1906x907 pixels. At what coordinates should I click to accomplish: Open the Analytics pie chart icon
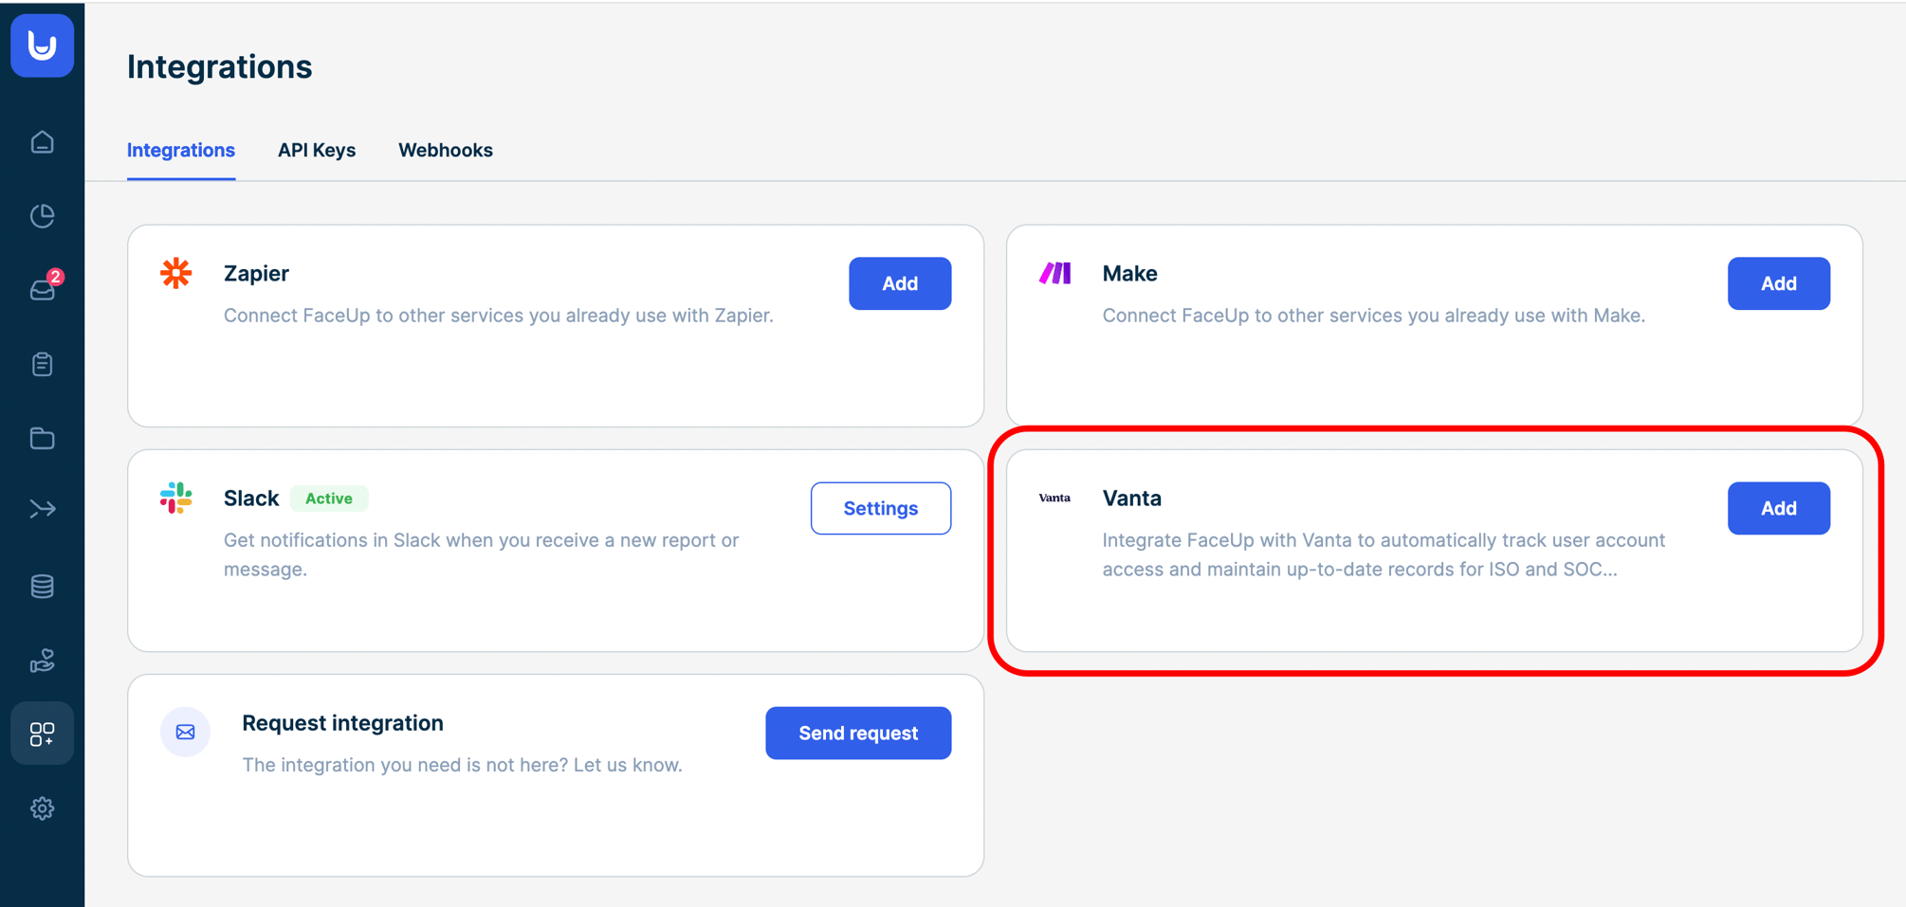click(x=42, y=215)
